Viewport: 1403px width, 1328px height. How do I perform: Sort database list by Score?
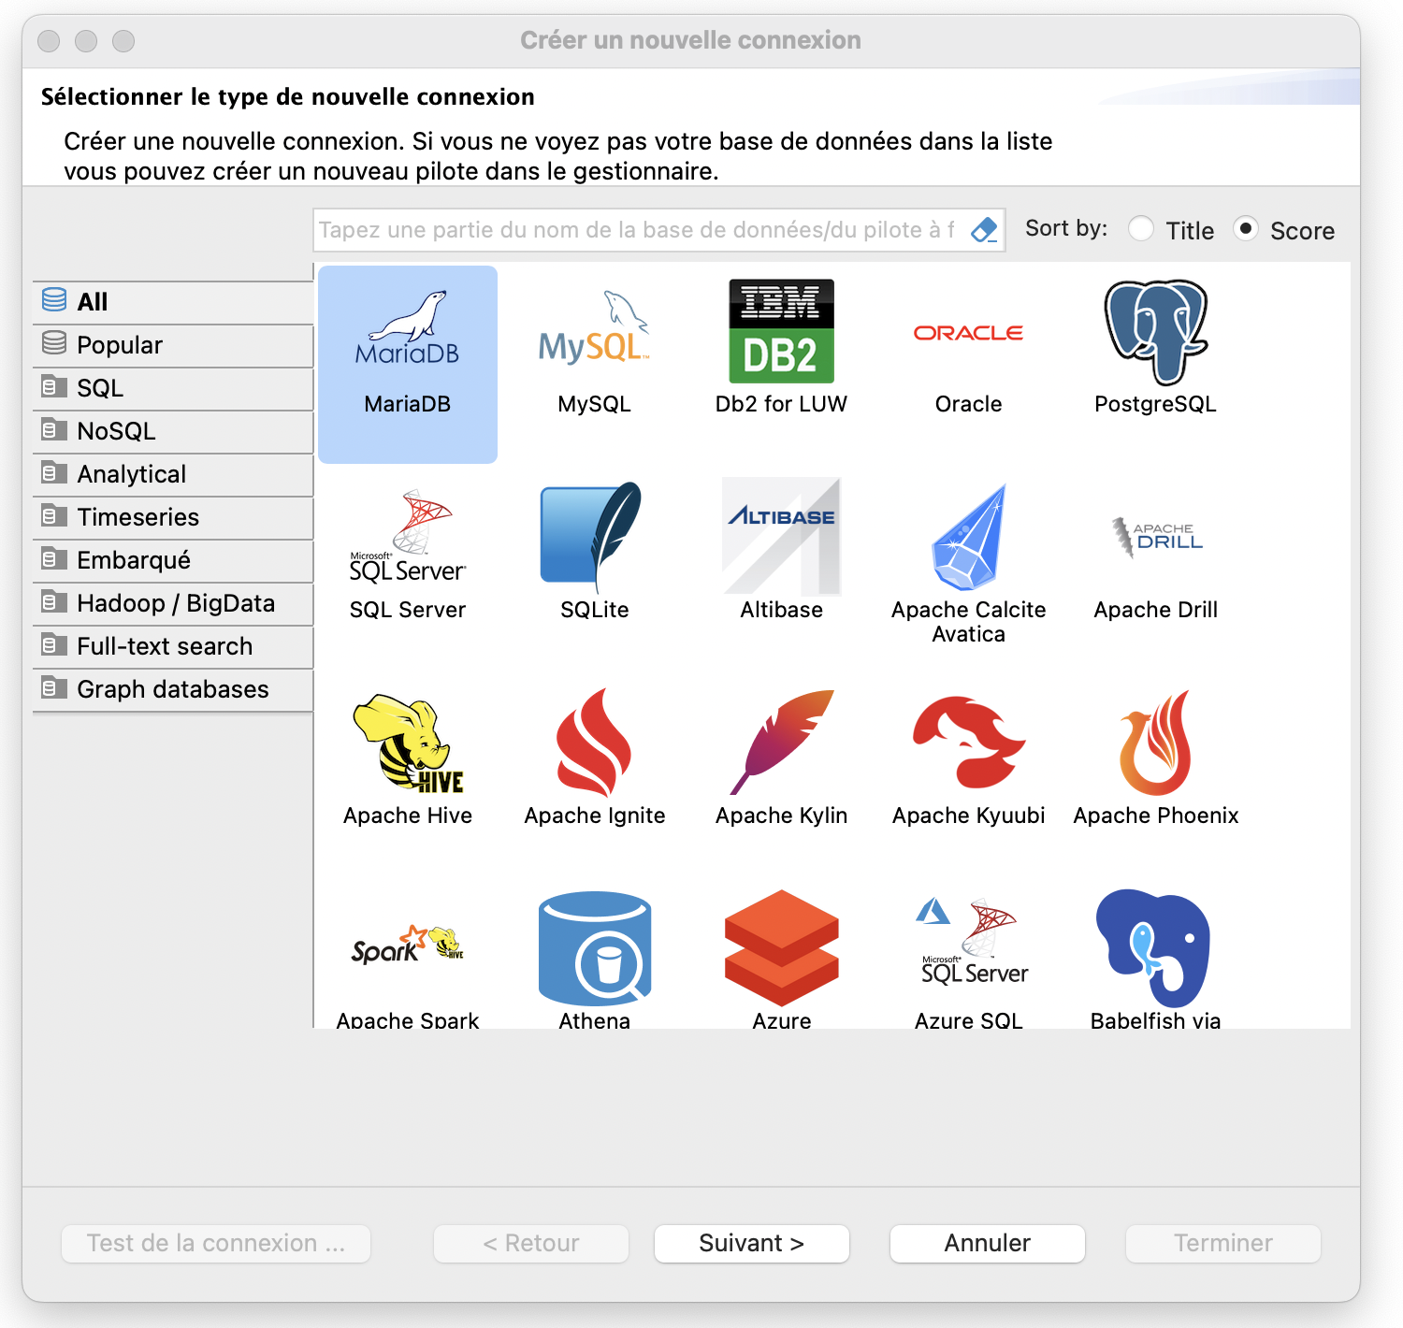[1245, 229]
